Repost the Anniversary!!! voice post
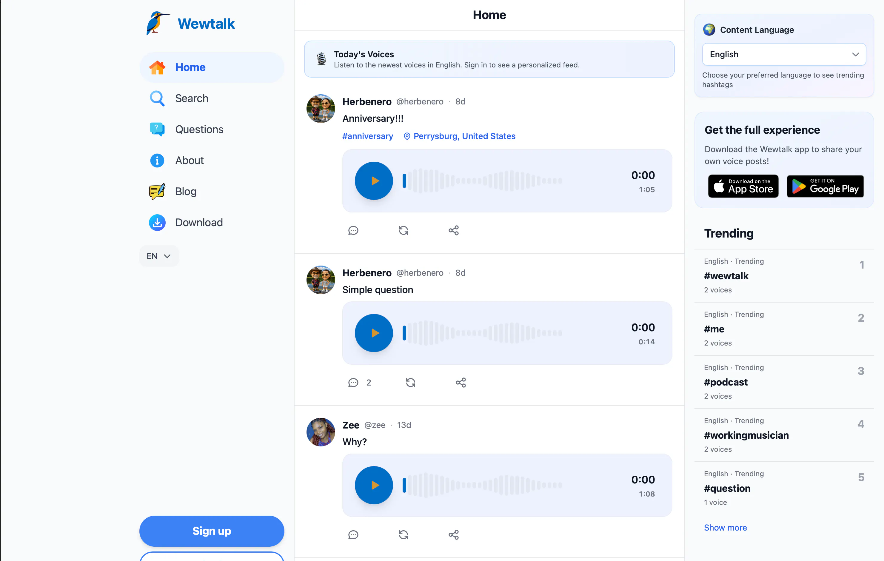Image resolution: width=884 pixels, height=561 pixels. (x=404, y=231)
